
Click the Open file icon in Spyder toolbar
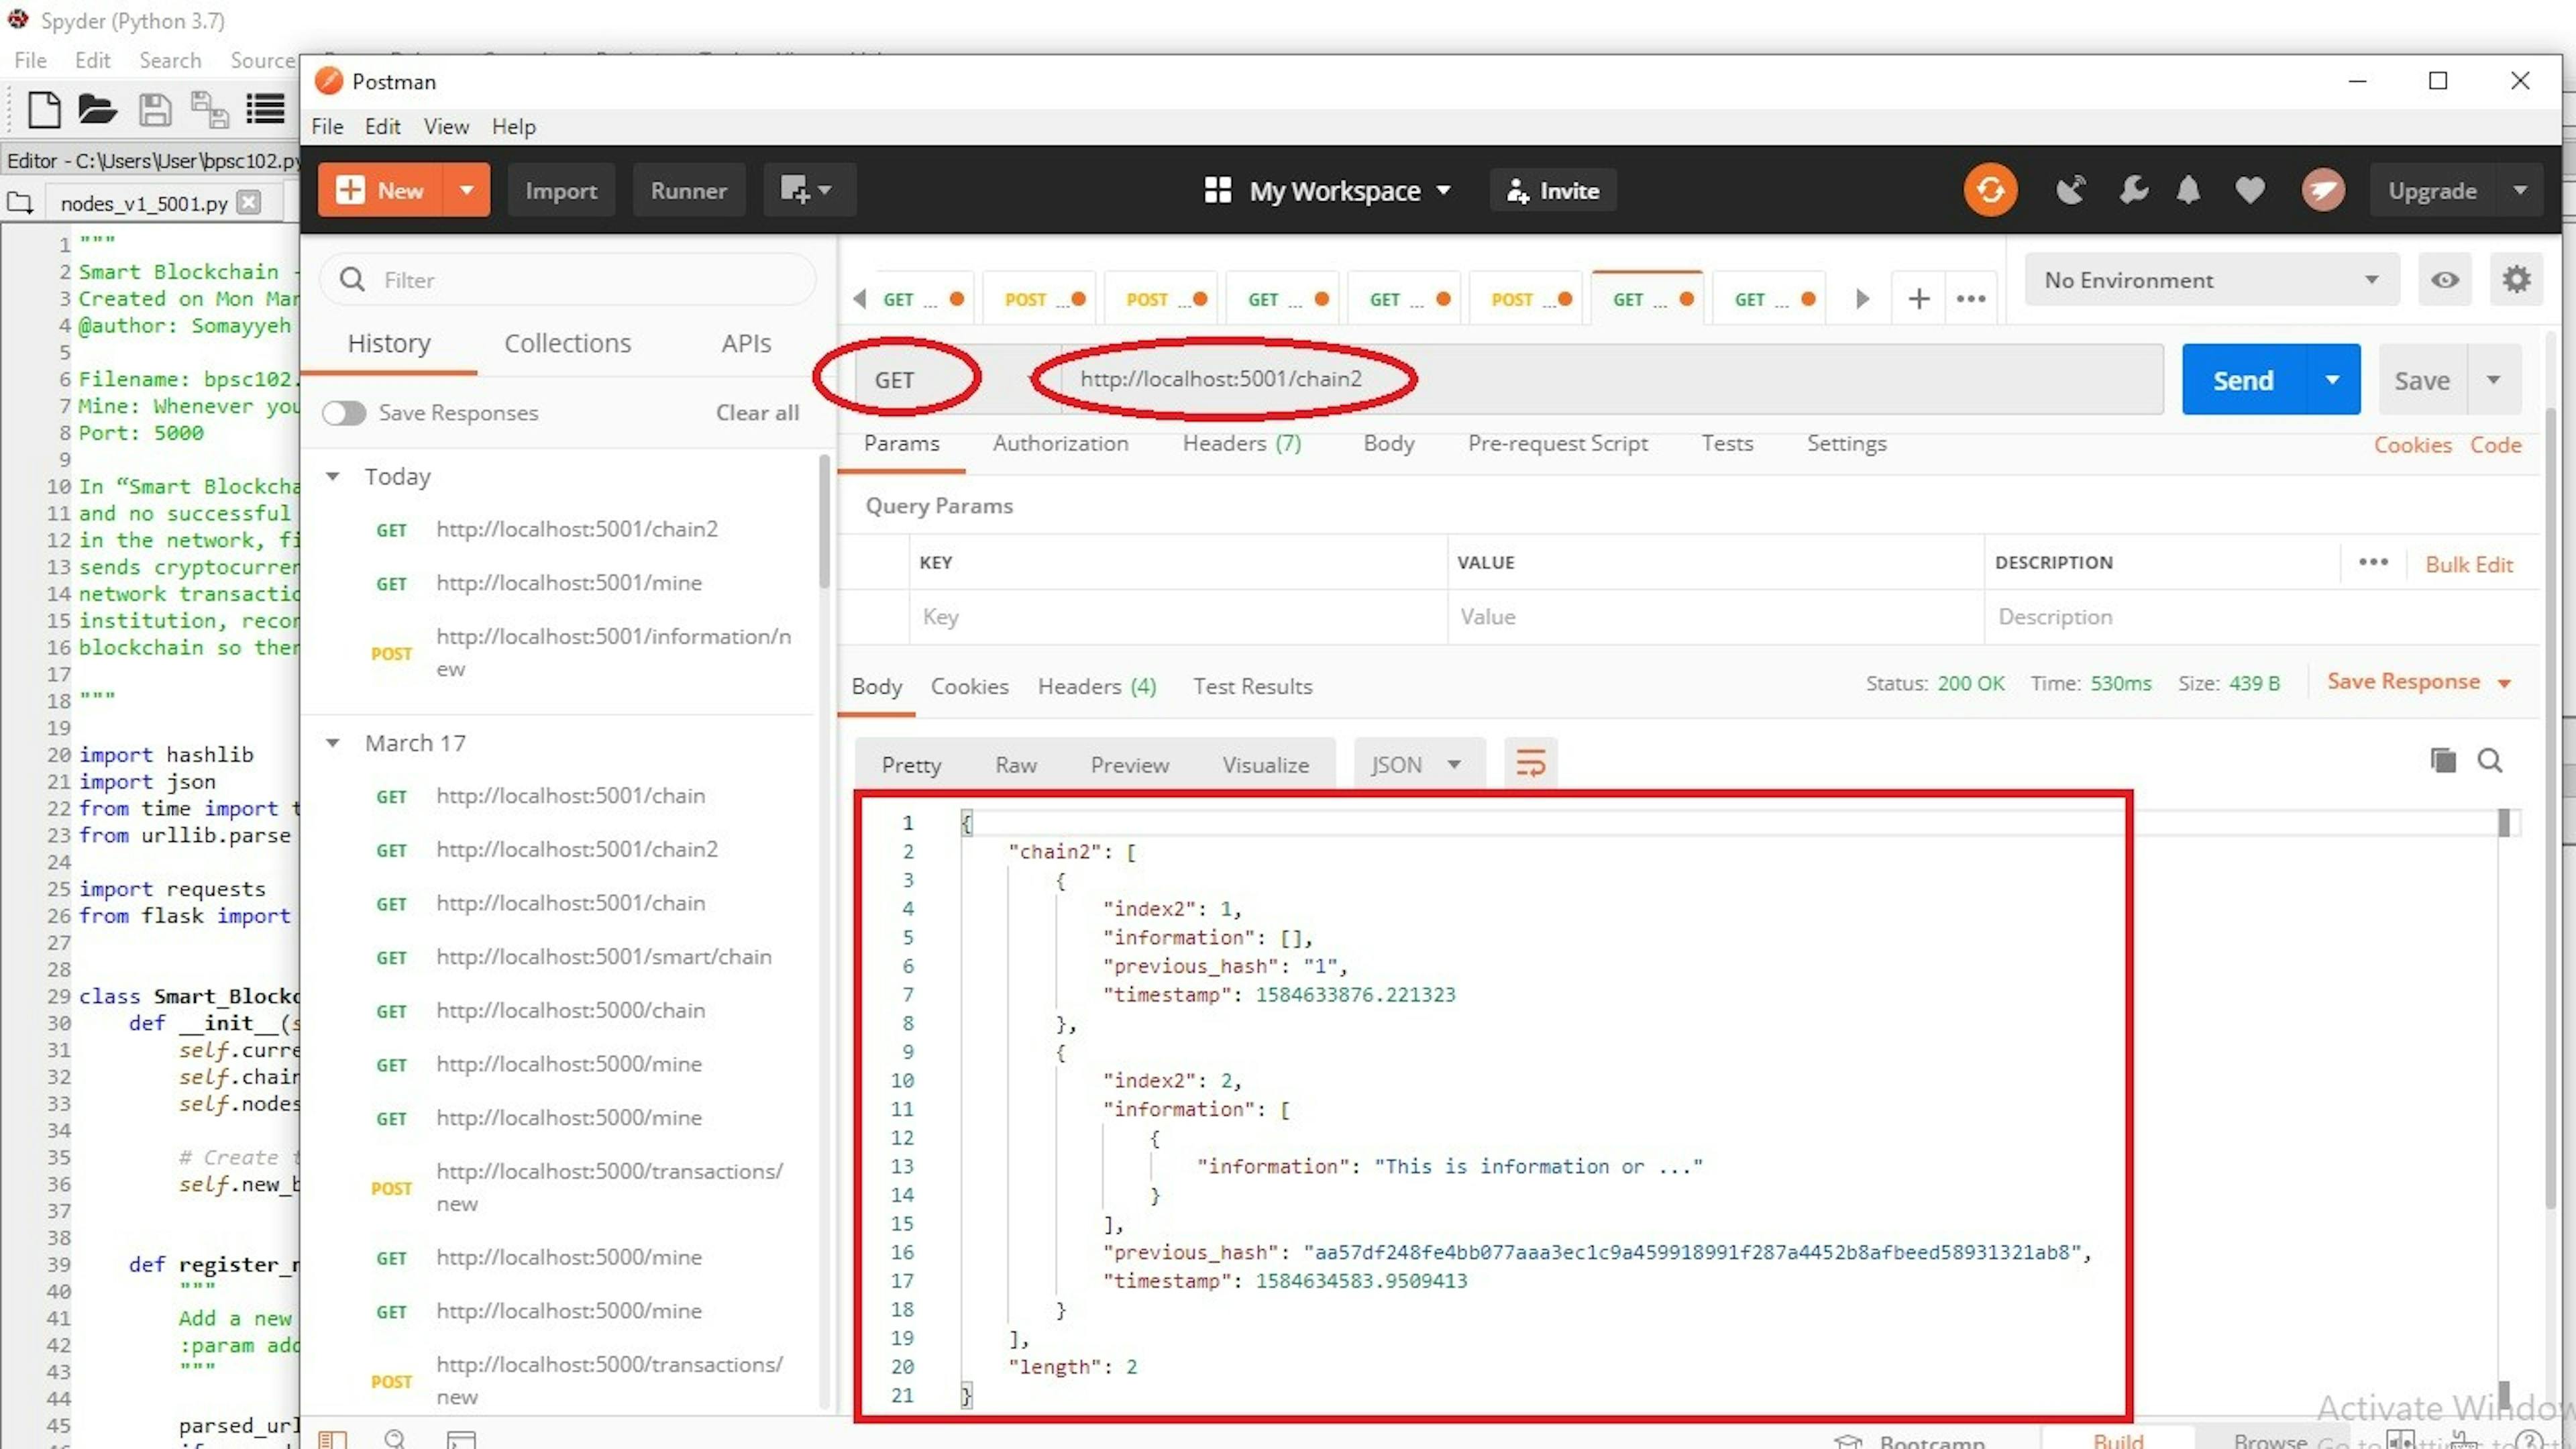tap(97, 109)
